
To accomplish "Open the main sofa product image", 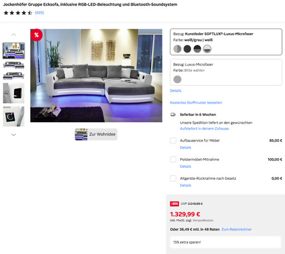I will pyautogui.click(x=96, y=75).
